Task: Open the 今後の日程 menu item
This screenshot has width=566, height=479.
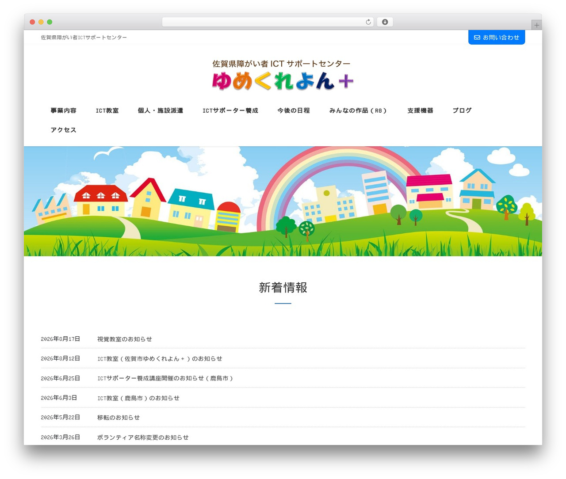Action: [294, 110]
